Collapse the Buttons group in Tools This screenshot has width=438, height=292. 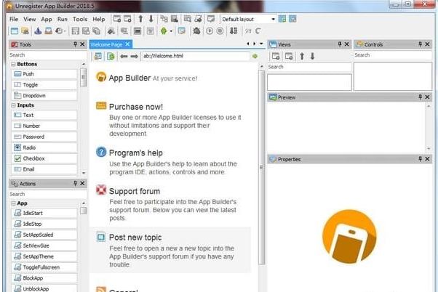pos(13,64)
